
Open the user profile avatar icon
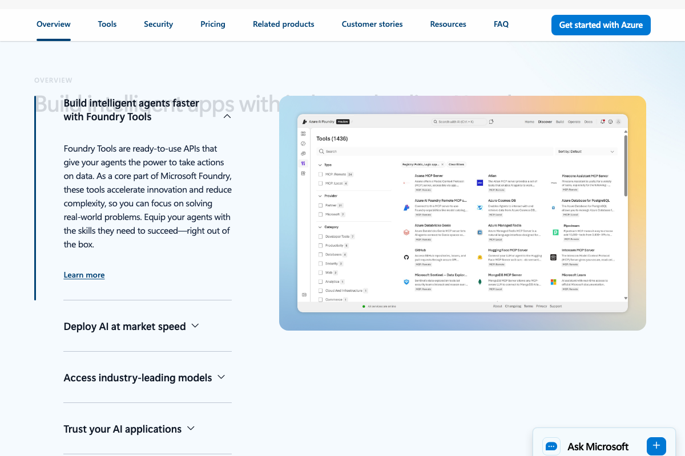tap(618, 121)
